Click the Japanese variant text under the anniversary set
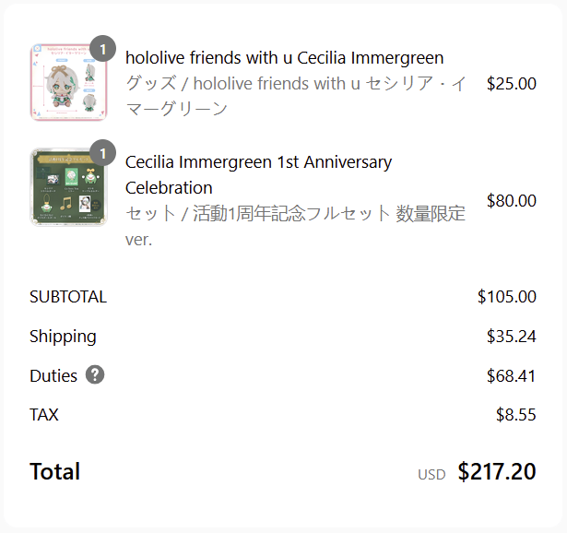The image size is (567, 533). 295,226
